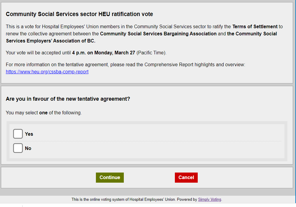296x207 pixels.
Task: Open the heu.org cssba-comp-report link
Action: pyautogui.click(x=47, y=72)
